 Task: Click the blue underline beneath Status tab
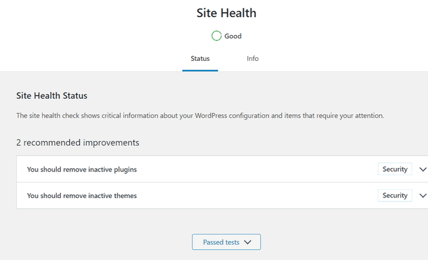pos(200,70)
